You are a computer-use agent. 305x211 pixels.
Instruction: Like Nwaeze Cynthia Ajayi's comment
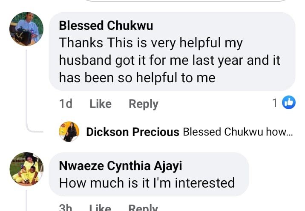(x=101, y=208)
